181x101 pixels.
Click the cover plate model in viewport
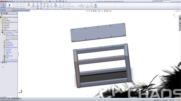(98, 33)
